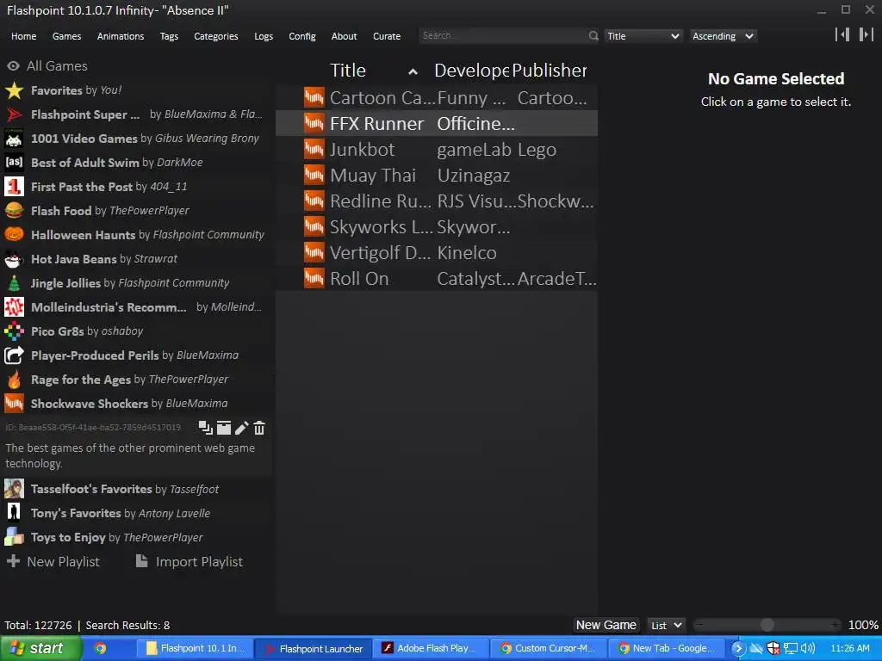Open the Animations tab

pyautogui.click(x=121, y=36)
